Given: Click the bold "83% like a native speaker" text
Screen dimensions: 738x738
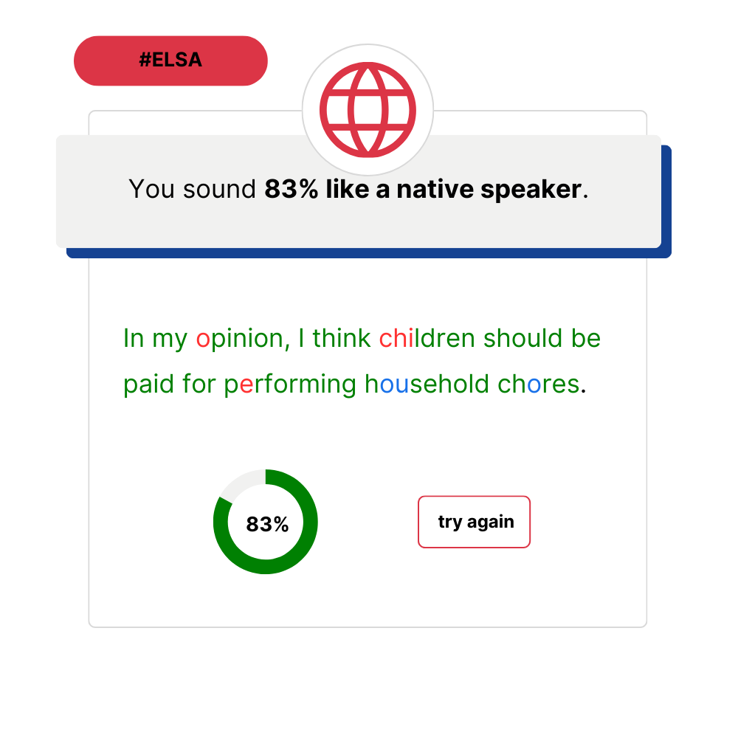Looking at the screenshot, I should point(422,190).
